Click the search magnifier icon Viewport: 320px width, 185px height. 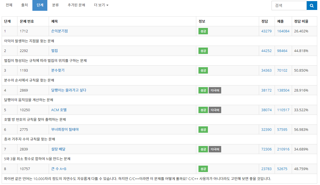click(312, 5)
